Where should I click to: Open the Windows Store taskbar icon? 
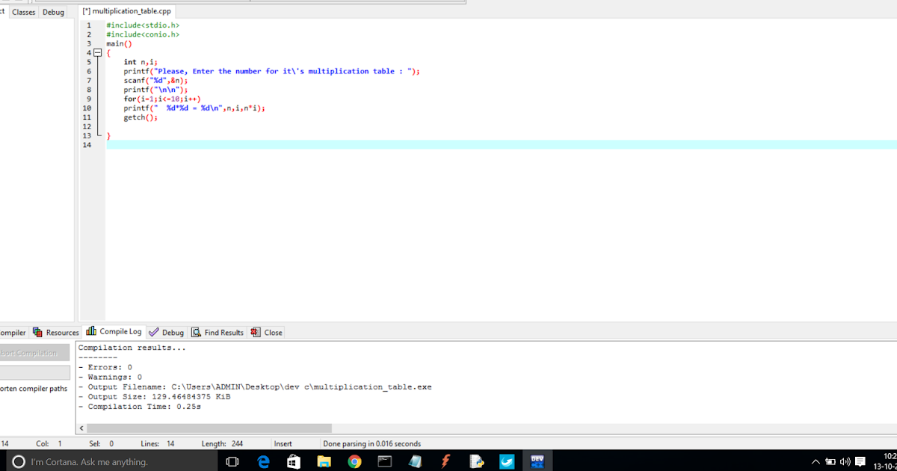294,462
